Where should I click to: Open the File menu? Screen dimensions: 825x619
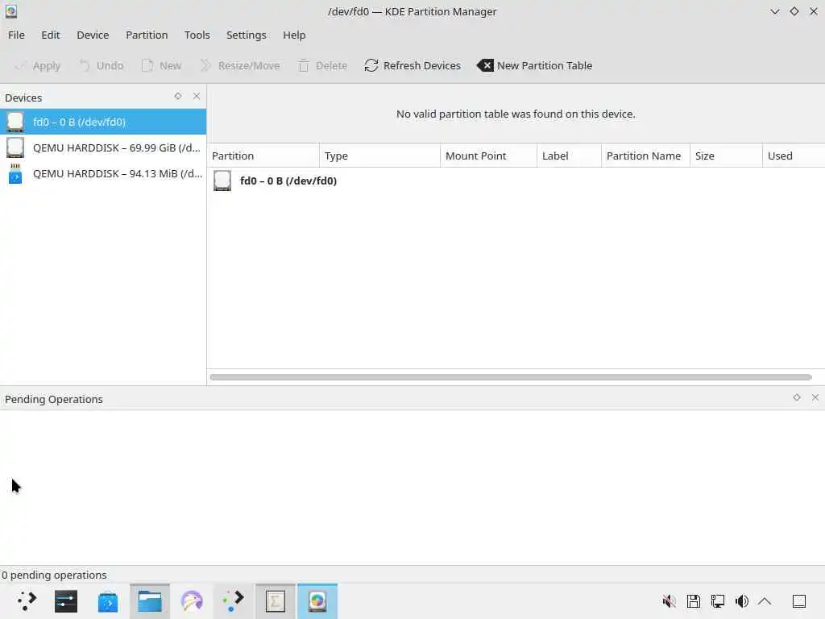[16, 35]
